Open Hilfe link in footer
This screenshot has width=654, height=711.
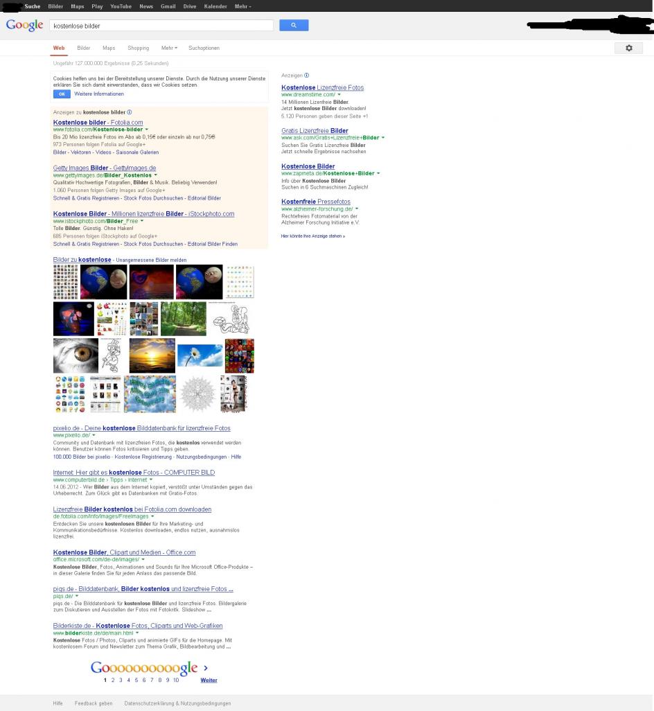58,703
